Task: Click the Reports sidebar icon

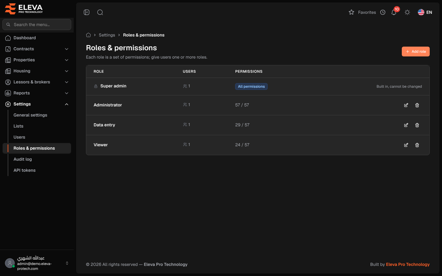Action: pos(8,93)
